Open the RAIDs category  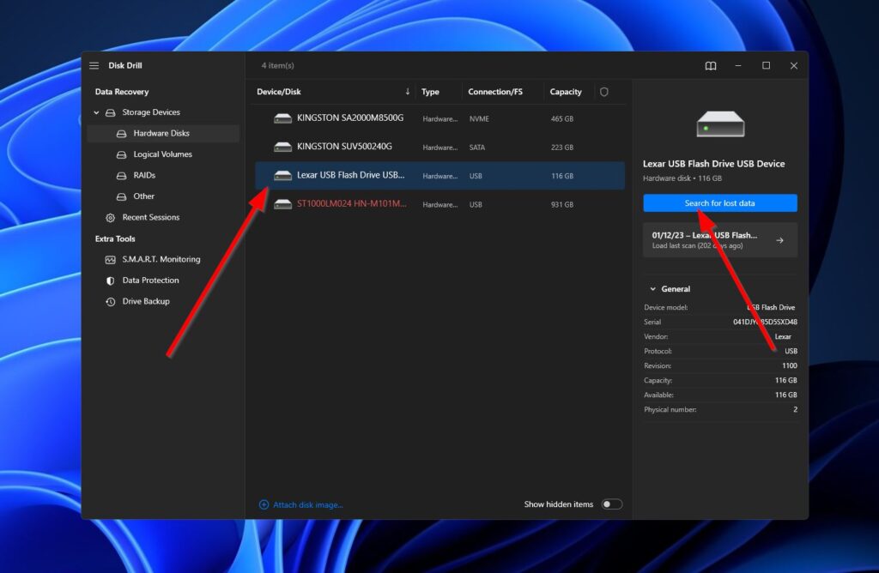[x=143, y=175]
